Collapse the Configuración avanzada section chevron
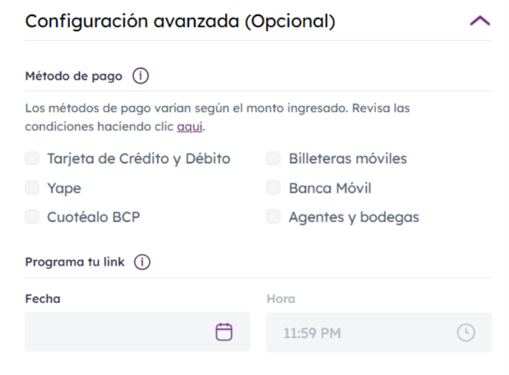509x375 pixels. coord(480,21)
